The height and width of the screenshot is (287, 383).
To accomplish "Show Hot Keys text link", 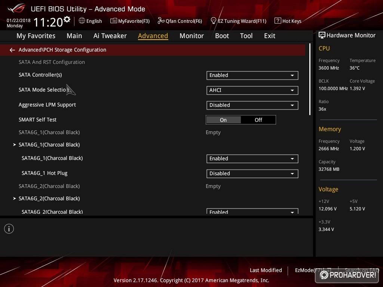I will [292, 21].
